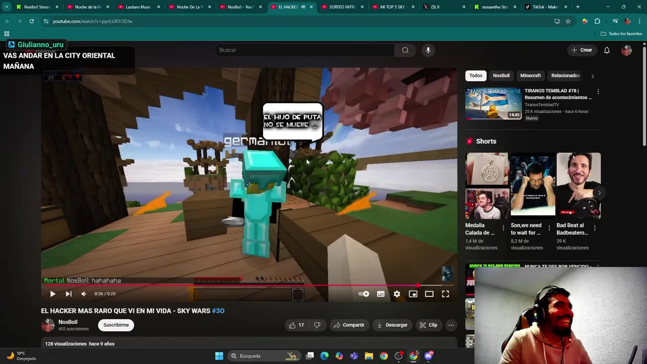Open more actions ellipsis under video
This screenshot has width=647, height=364.
[x=451, y=325]
